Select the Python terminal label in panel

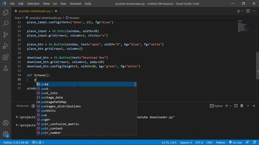pos(216,106)
